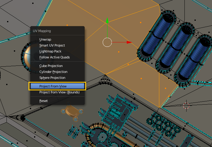Select Project From View
The width and height of the screenshot is (212, 147).
[x=57, y=86]
